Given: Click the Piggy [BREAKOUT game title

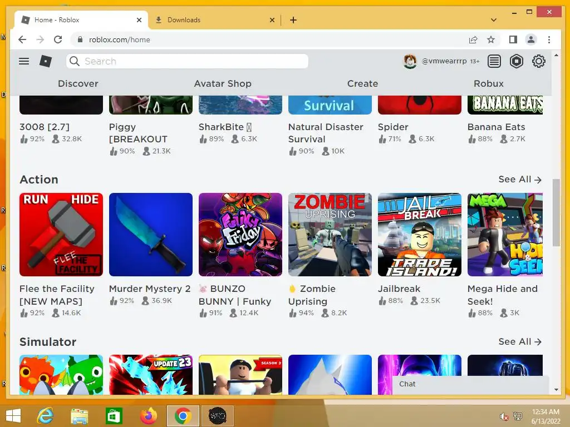Looking at the screenshot, I should point(138,133).
